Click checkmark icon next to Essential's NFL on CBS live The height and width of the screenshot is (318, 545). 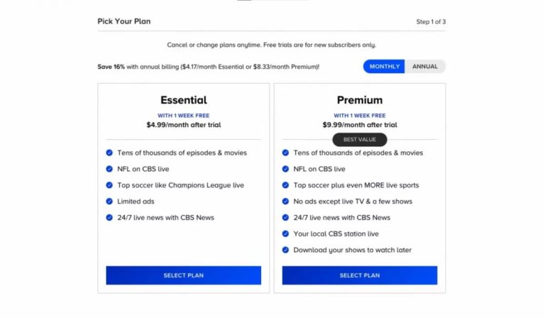click(x=109, y=169)
